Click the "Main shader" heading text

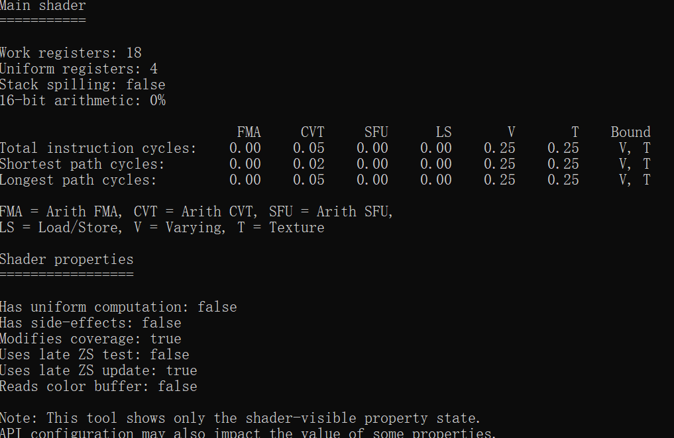pyautogui.click(x=43, y=6)
